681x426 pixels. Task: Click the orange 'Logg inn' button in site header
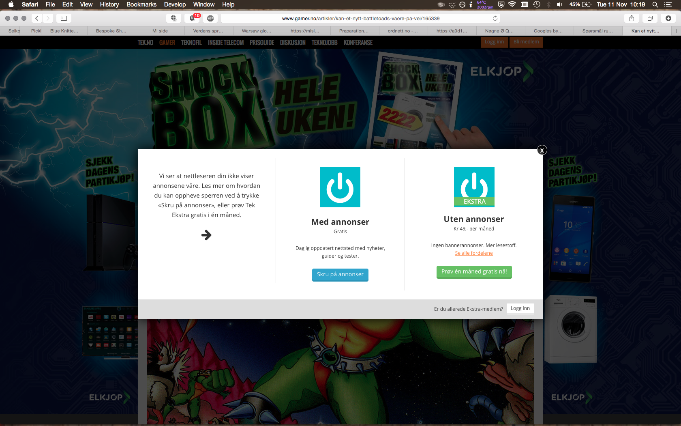[494, 42]
